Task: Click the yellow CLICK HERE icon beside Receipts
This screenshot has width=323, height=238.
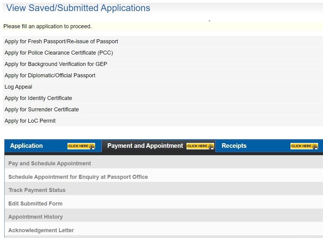Action: (304, 146)
